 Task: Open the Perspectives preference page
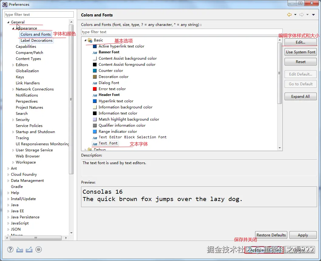pos(27,101)
